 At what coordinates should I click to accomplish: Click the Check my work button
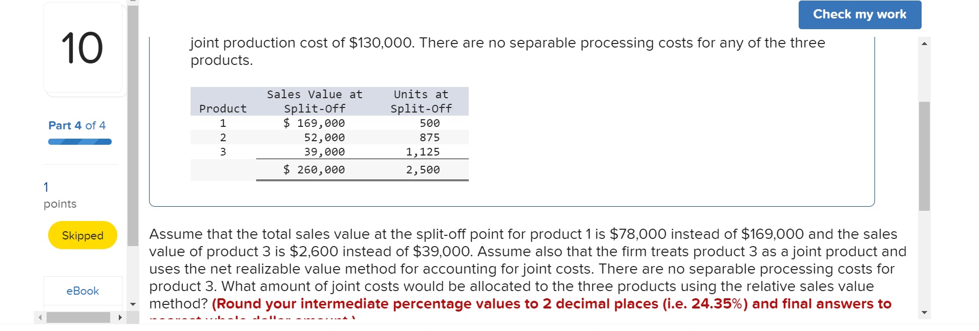[x=860, y=14]
